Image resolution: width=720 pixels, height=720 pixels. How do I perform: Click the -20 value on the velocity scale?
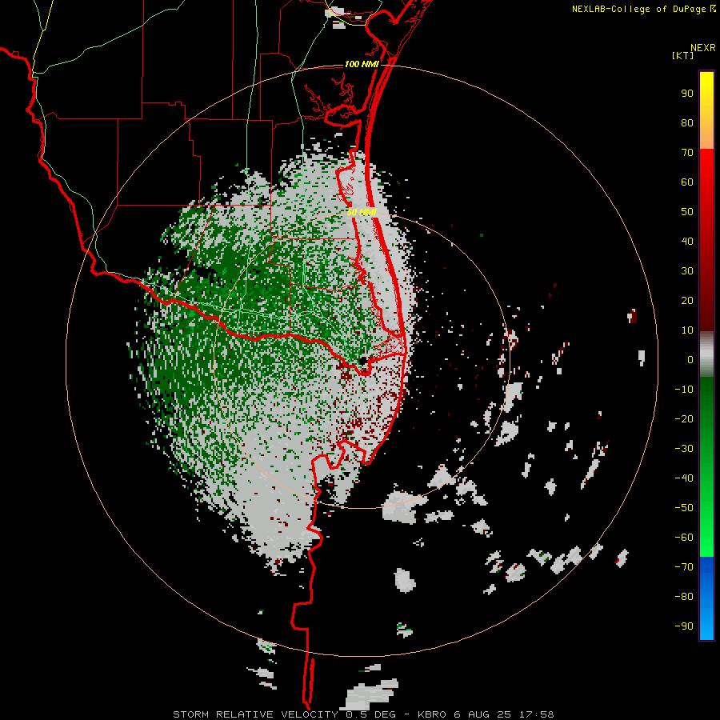point(684,419)
